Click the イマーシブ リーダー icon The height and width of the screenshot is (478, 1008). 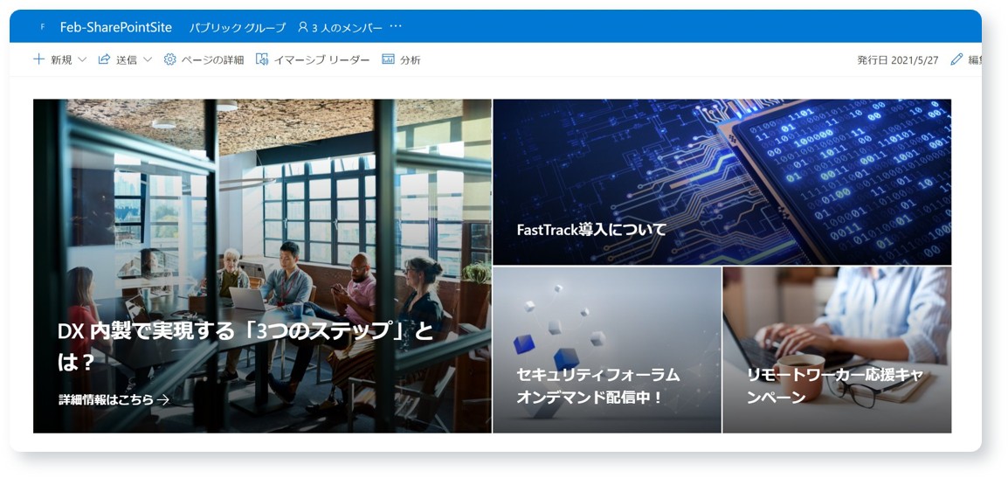click(x=262, y=59)
